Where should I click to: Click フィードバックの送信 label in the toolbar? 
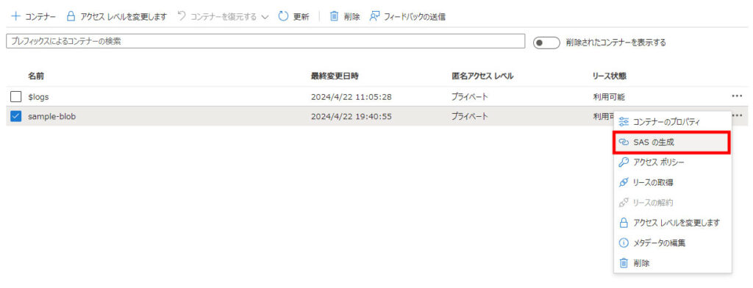(x=415, y=17)
